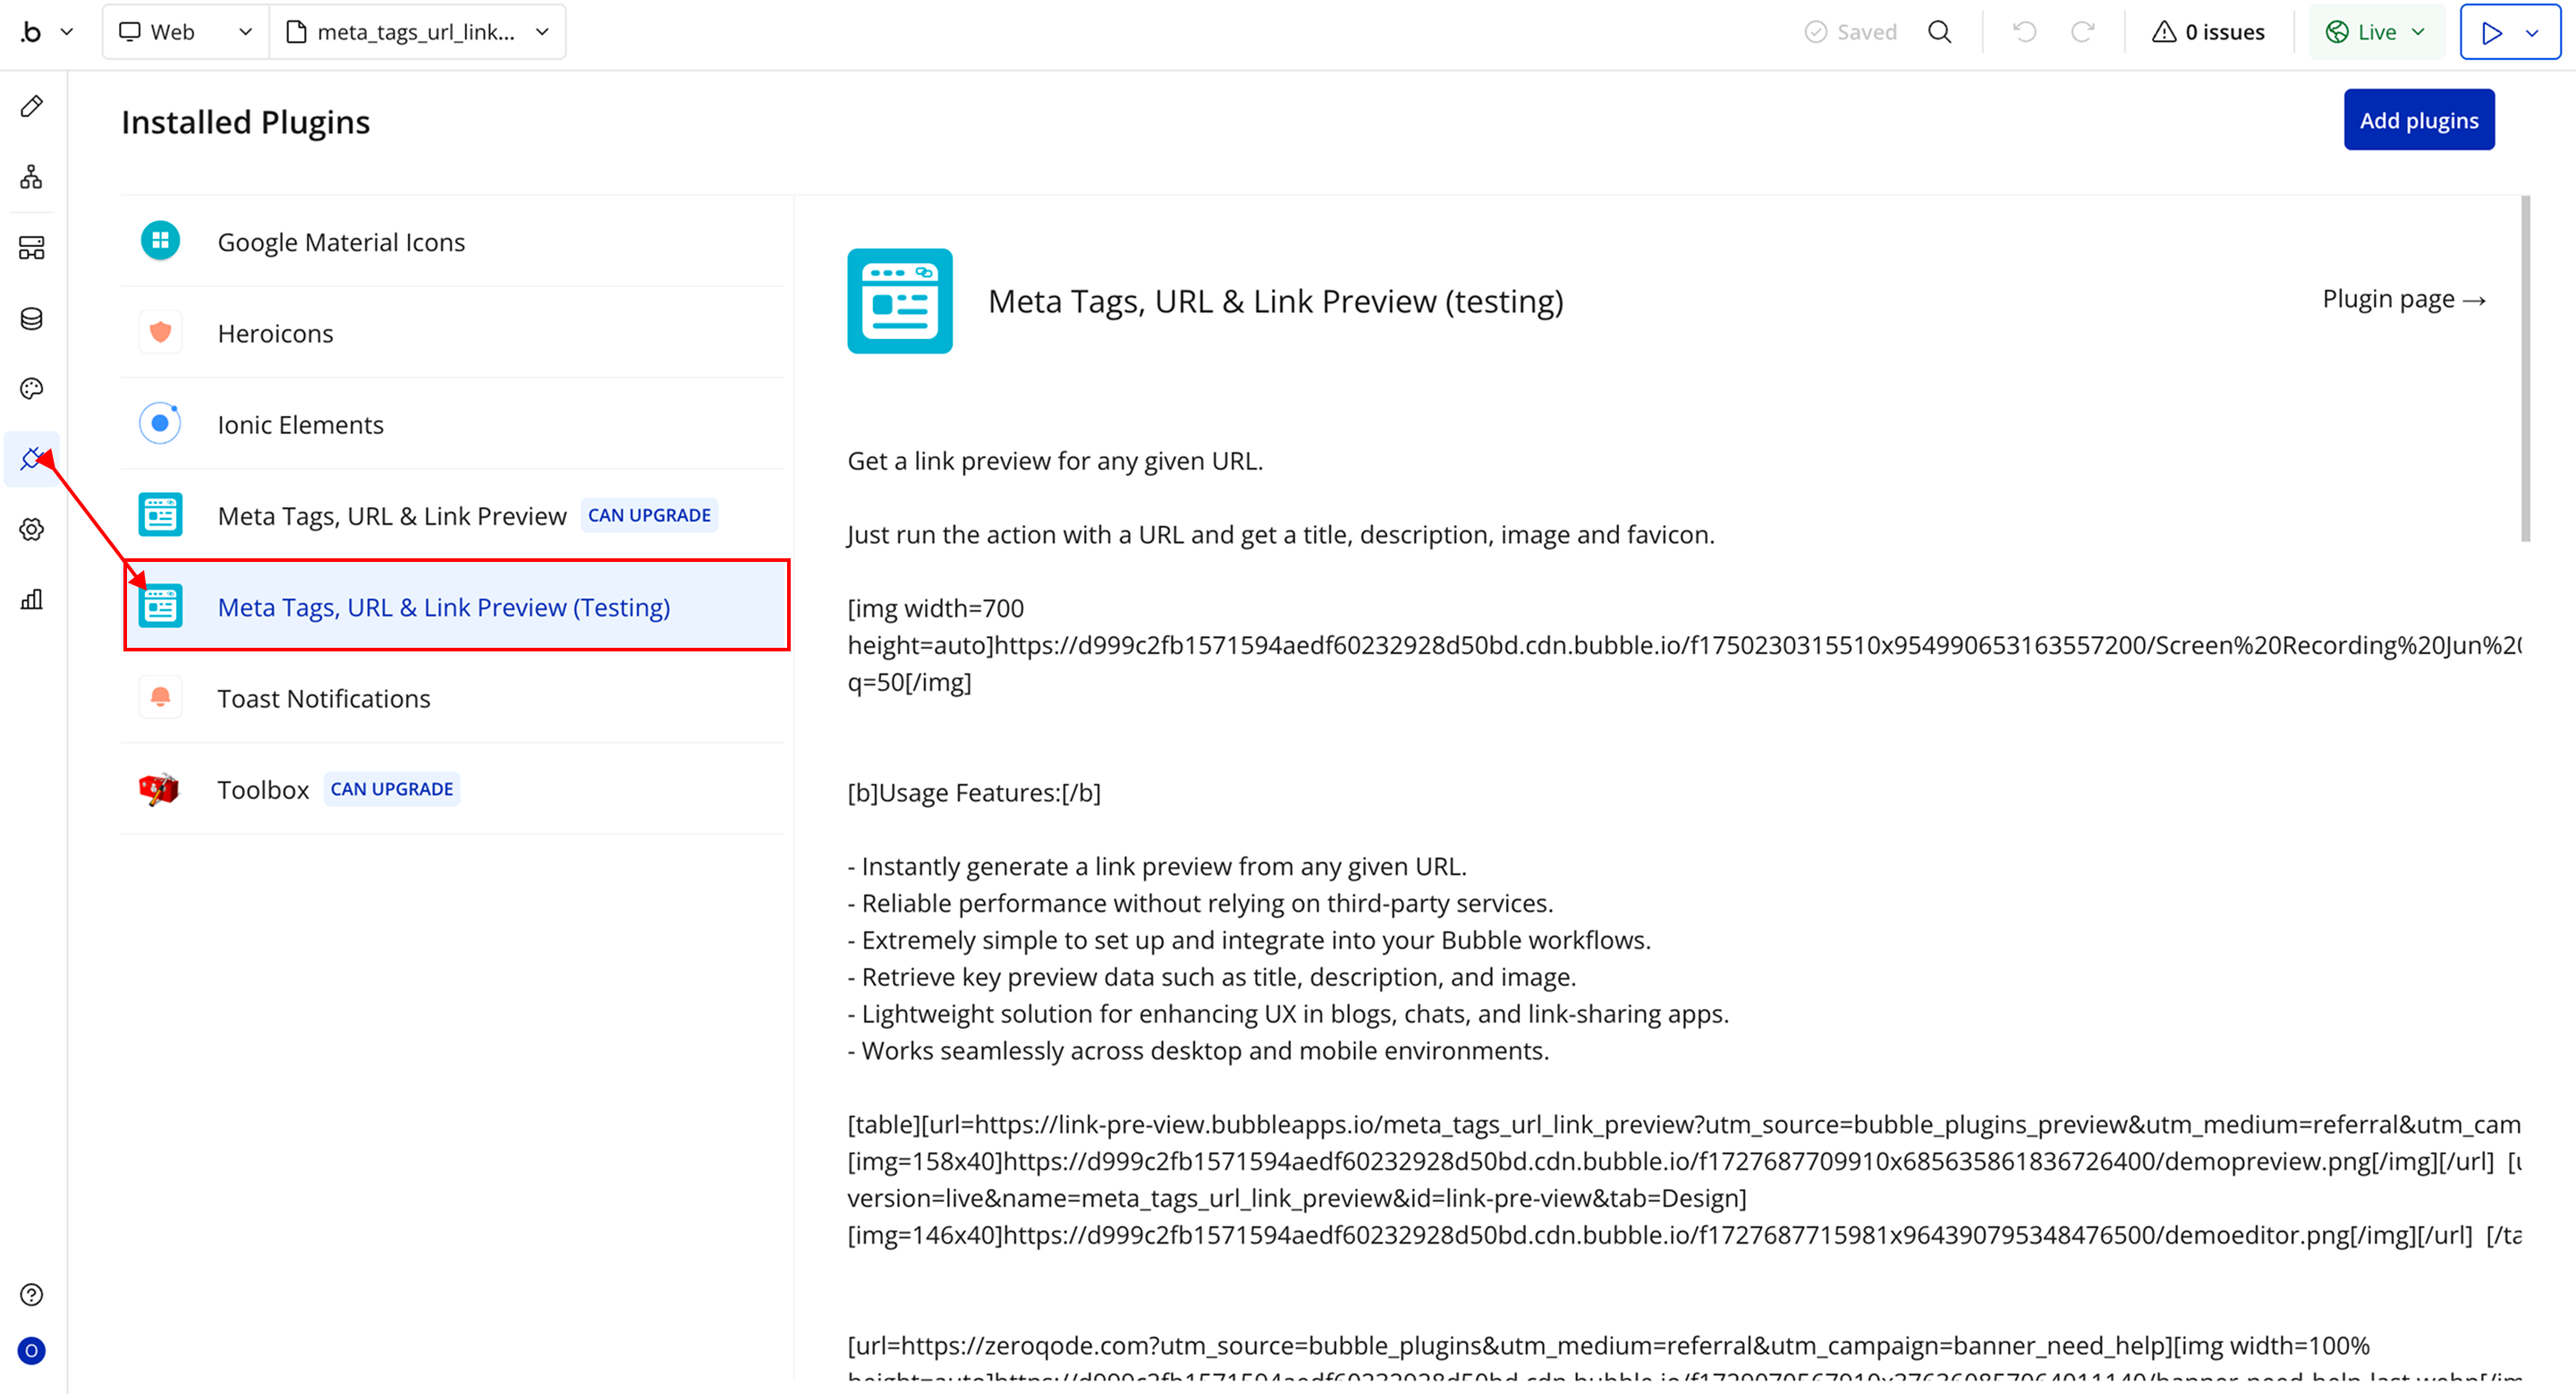Expand the Web platform dropdown

point(185,32)
